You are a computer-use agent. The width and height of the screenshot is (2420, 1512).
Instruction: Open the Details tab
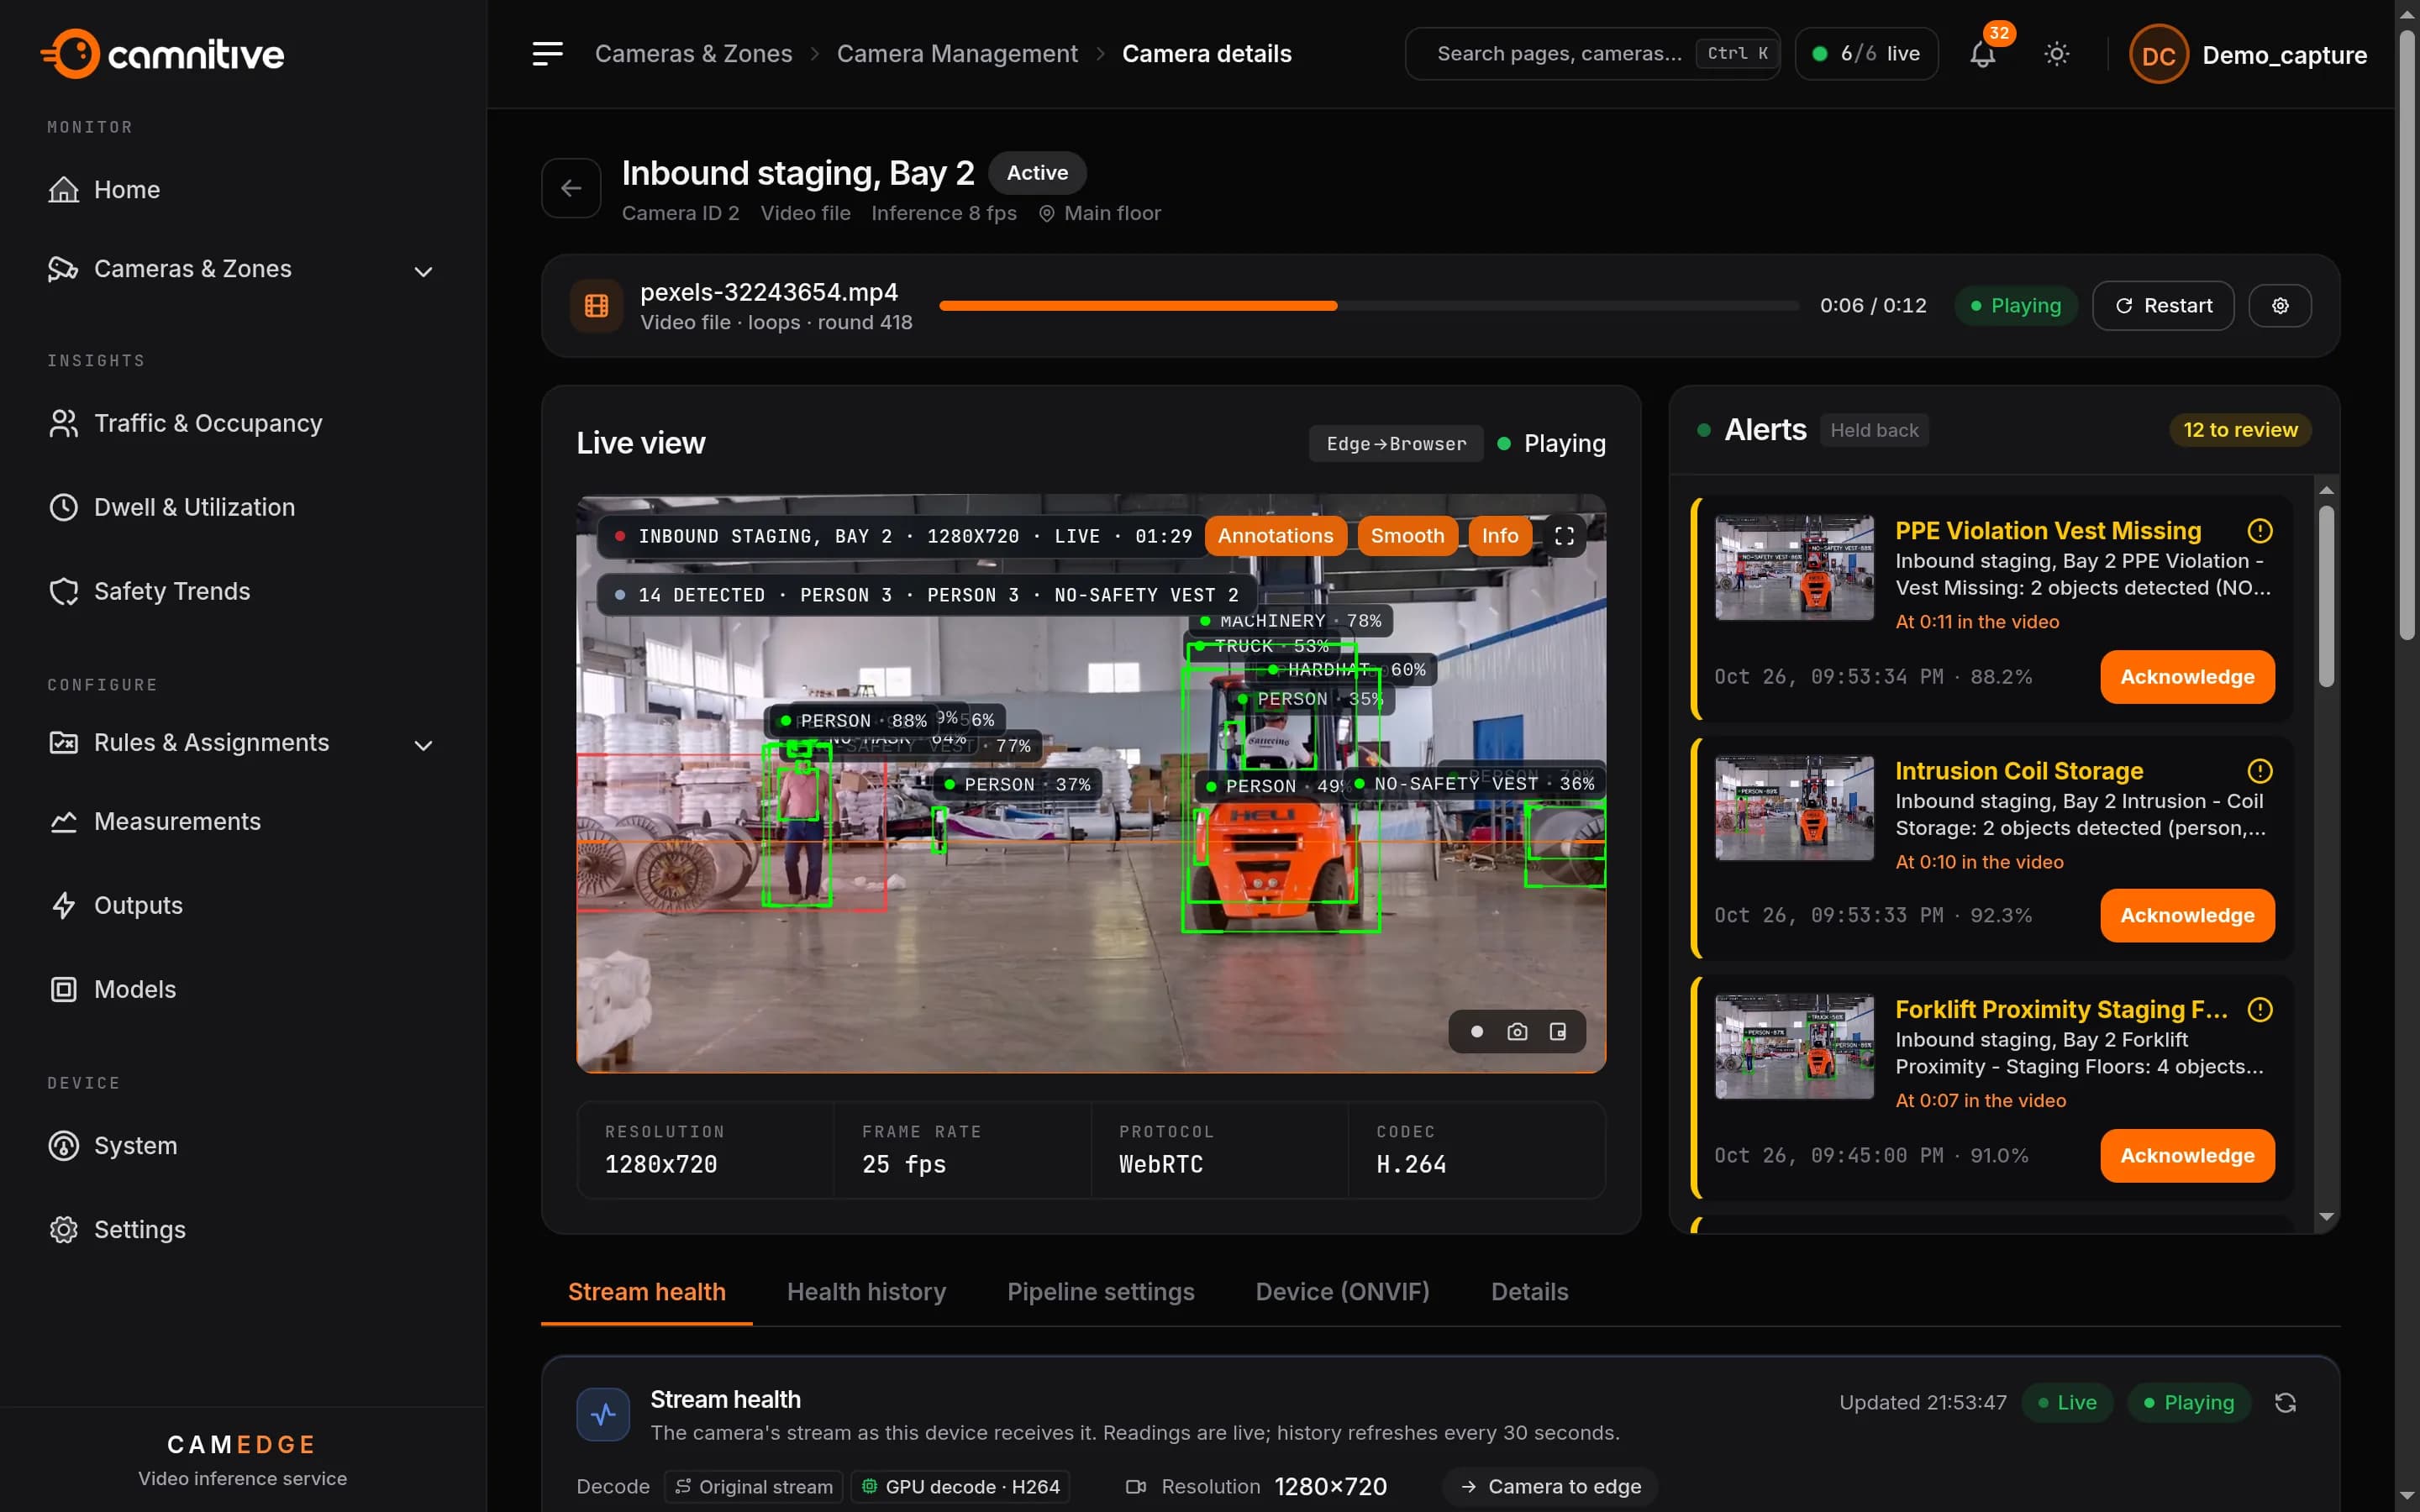click(x=1529, y=1292)
